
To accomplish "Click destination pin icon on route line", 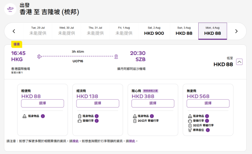I will (x=116, y=56).
